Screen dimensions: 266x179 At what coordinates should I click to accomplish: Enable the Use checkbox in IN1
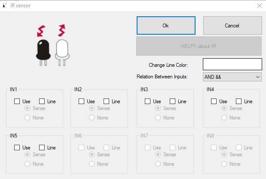click(17, 101)
